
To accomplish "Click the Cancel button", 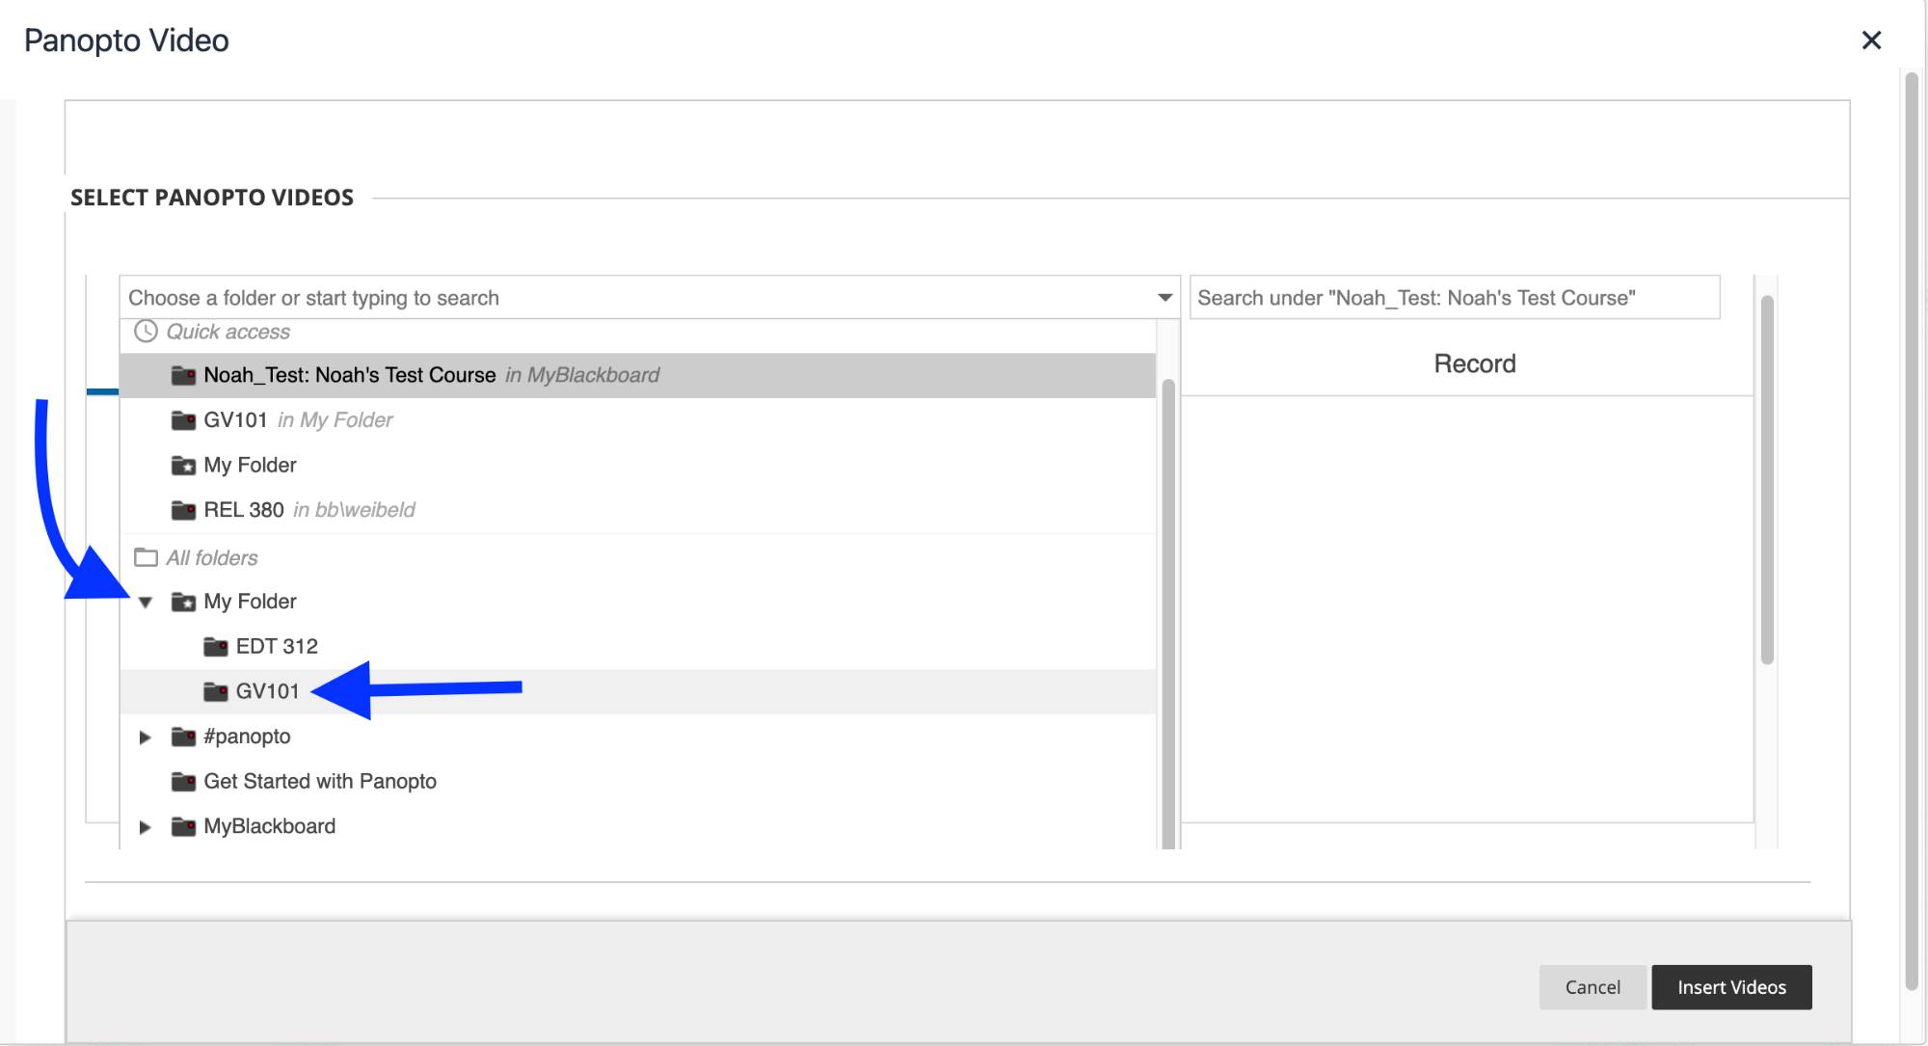I will 1592,987.
